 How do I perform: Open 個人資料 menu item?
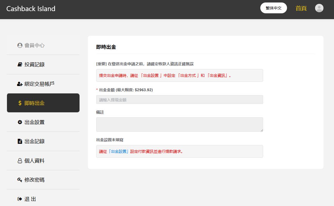[x=43, y=161]
